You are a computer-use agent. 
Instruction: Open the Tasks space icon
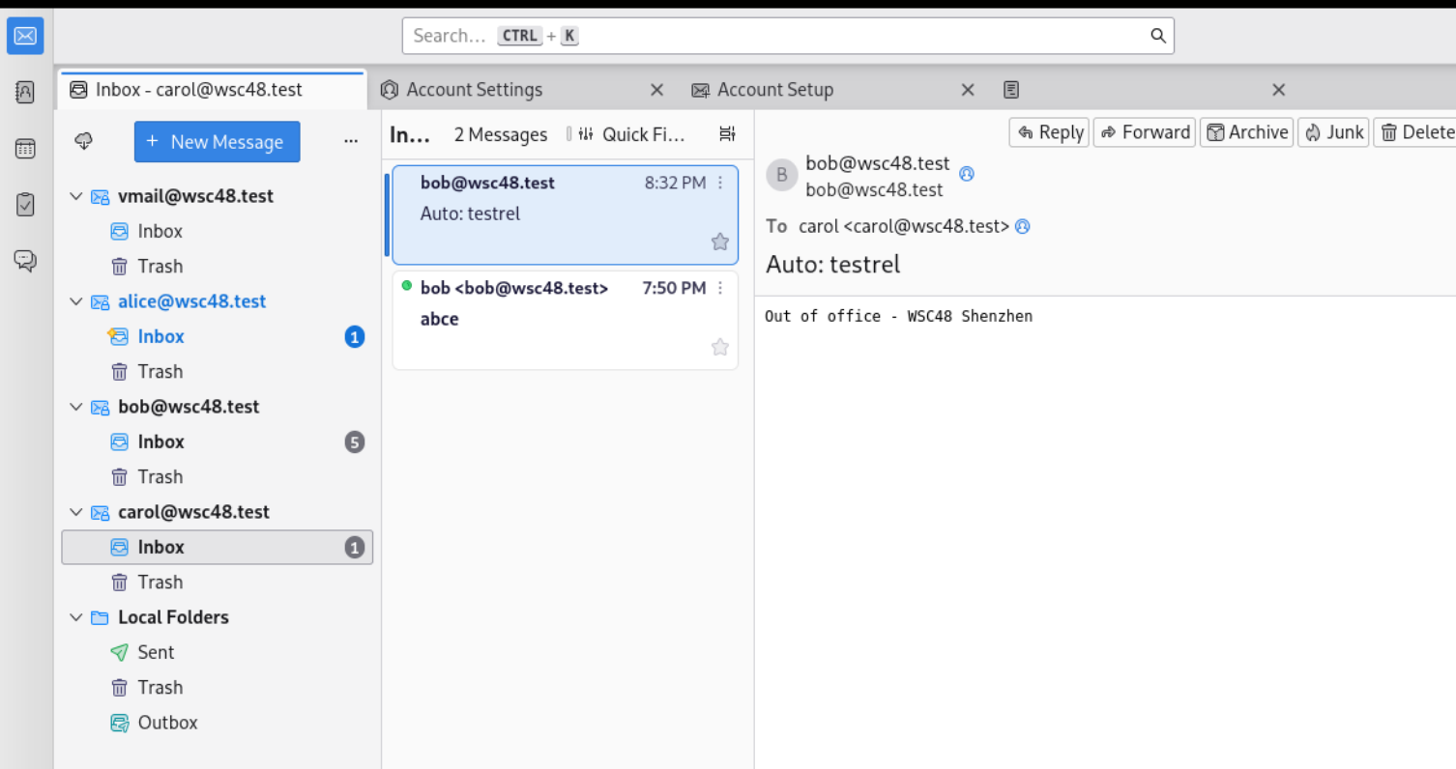pos(25,205)
